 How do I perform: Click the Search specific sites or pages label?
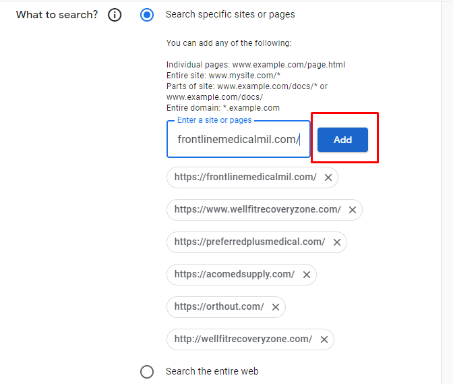click(x=230, y=14)
